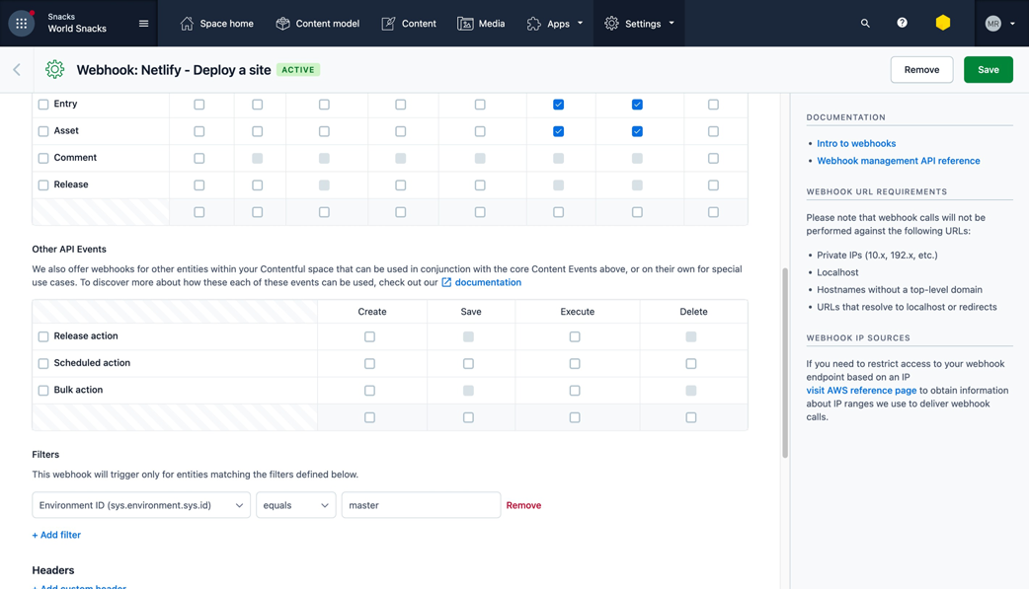
Task: Check Create for Scheduled action
Action: [369, 363]
